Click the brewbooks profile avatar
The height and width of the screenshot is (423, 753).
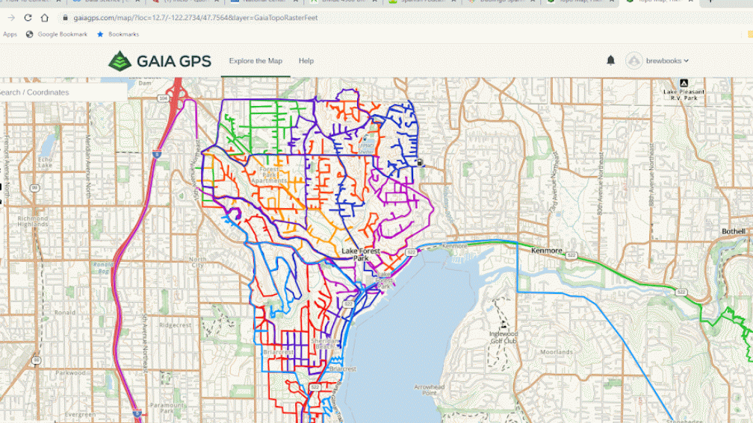634,61
